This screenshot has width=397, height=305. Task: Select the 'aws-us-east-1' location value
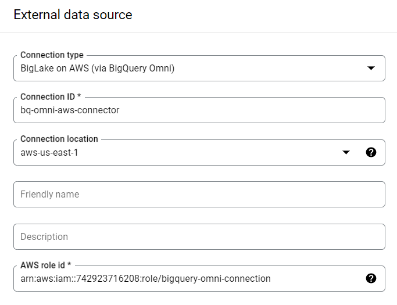[49, 153]
